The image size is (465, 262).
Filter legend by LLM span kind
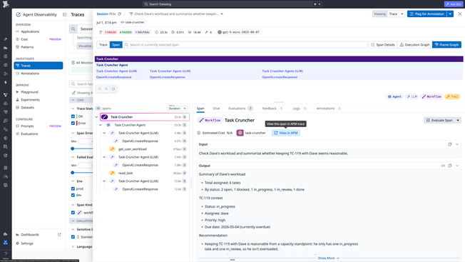(x=412, y=96)
